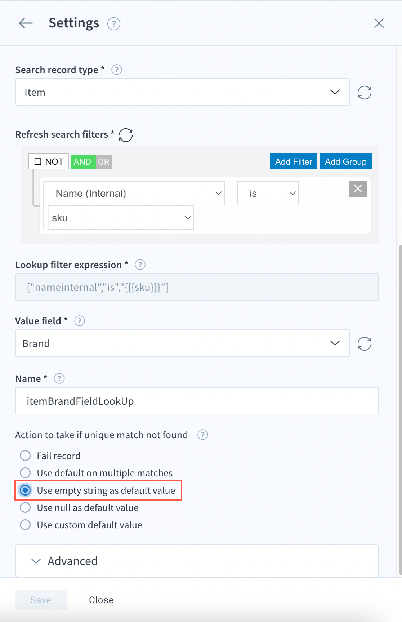Open help for Lookup filter expression

[140, 265]
